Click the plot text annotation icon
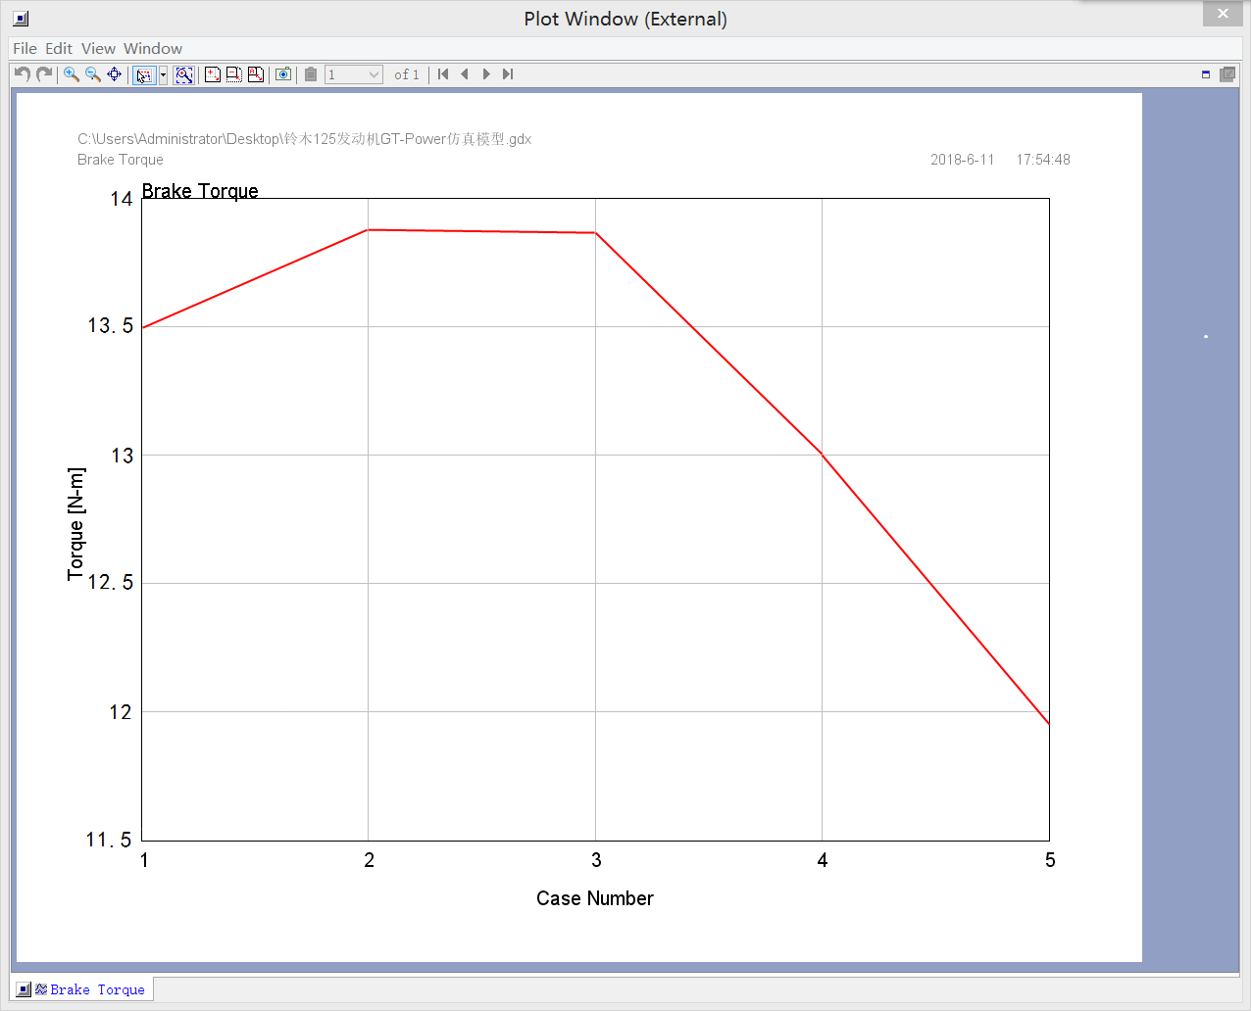This screenshot has width=1251, height=1011. 256,74
